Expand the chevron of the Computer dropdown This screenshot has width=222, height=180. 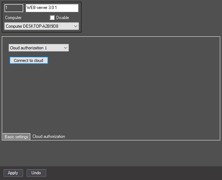pos(76,26)
